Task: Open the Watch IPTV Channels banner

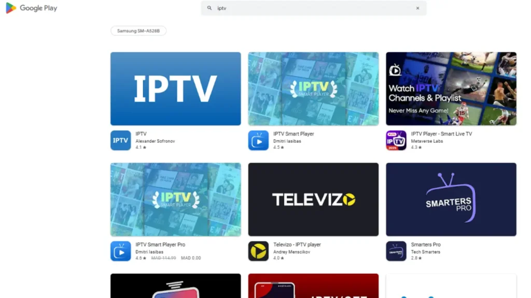Action: [x=451, y=88]
